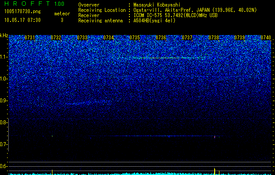
Task: Click the meteor count value 3
Action: click(62, 20)
